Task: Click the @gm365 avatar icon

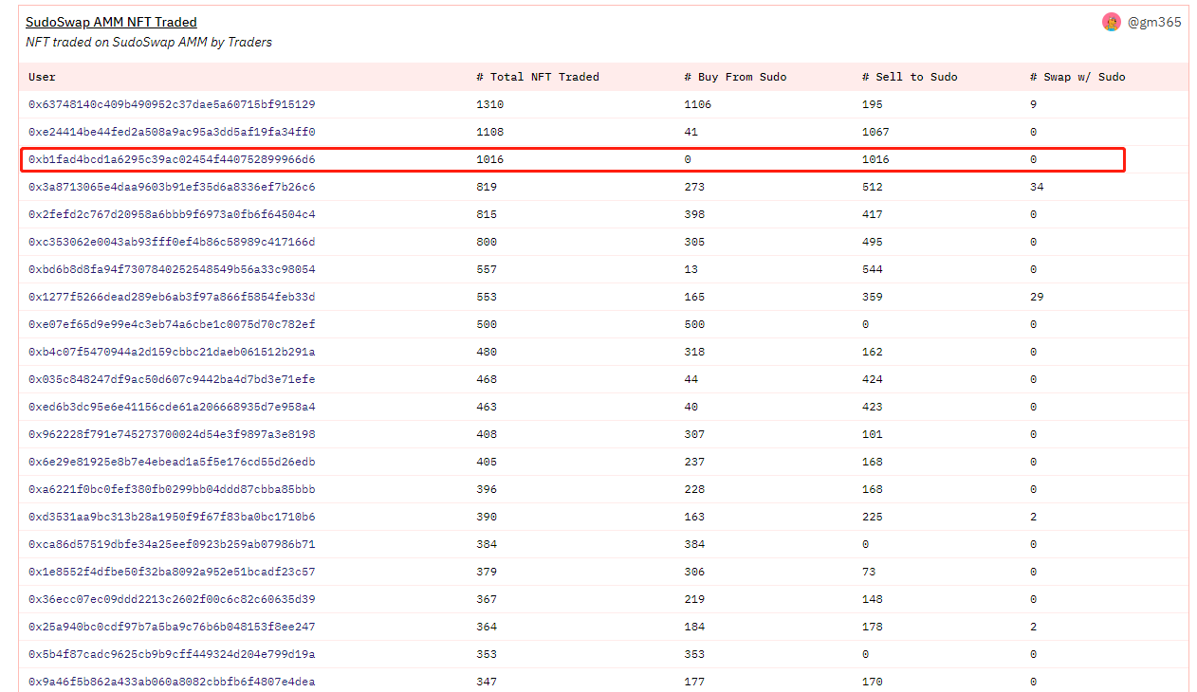Action: (1112, 22)
